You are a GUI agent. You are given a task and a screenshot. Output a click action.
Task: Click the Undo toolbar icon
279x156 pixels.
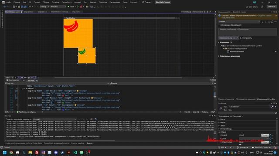[30, 6]
